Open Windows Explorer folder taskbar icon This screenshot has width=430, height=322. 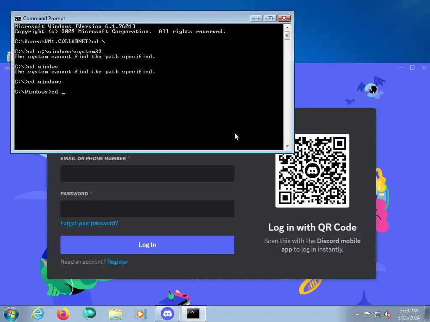(x=115, y=314)
